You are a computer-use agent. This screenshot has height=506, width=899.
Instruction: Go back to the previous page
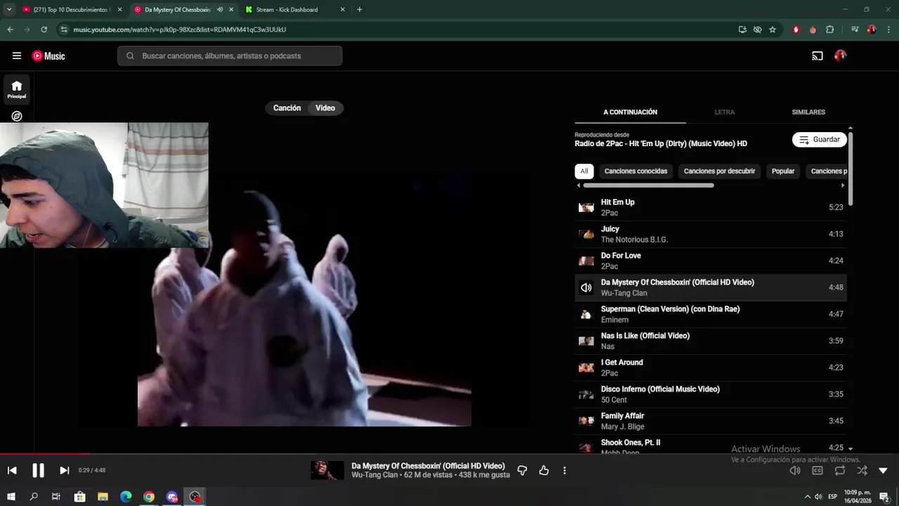(10, 30)
